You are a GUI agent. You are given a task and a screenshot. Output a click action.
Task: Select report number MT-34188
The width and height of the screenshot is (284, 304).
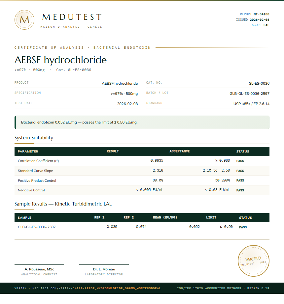[x=262, y=14]
